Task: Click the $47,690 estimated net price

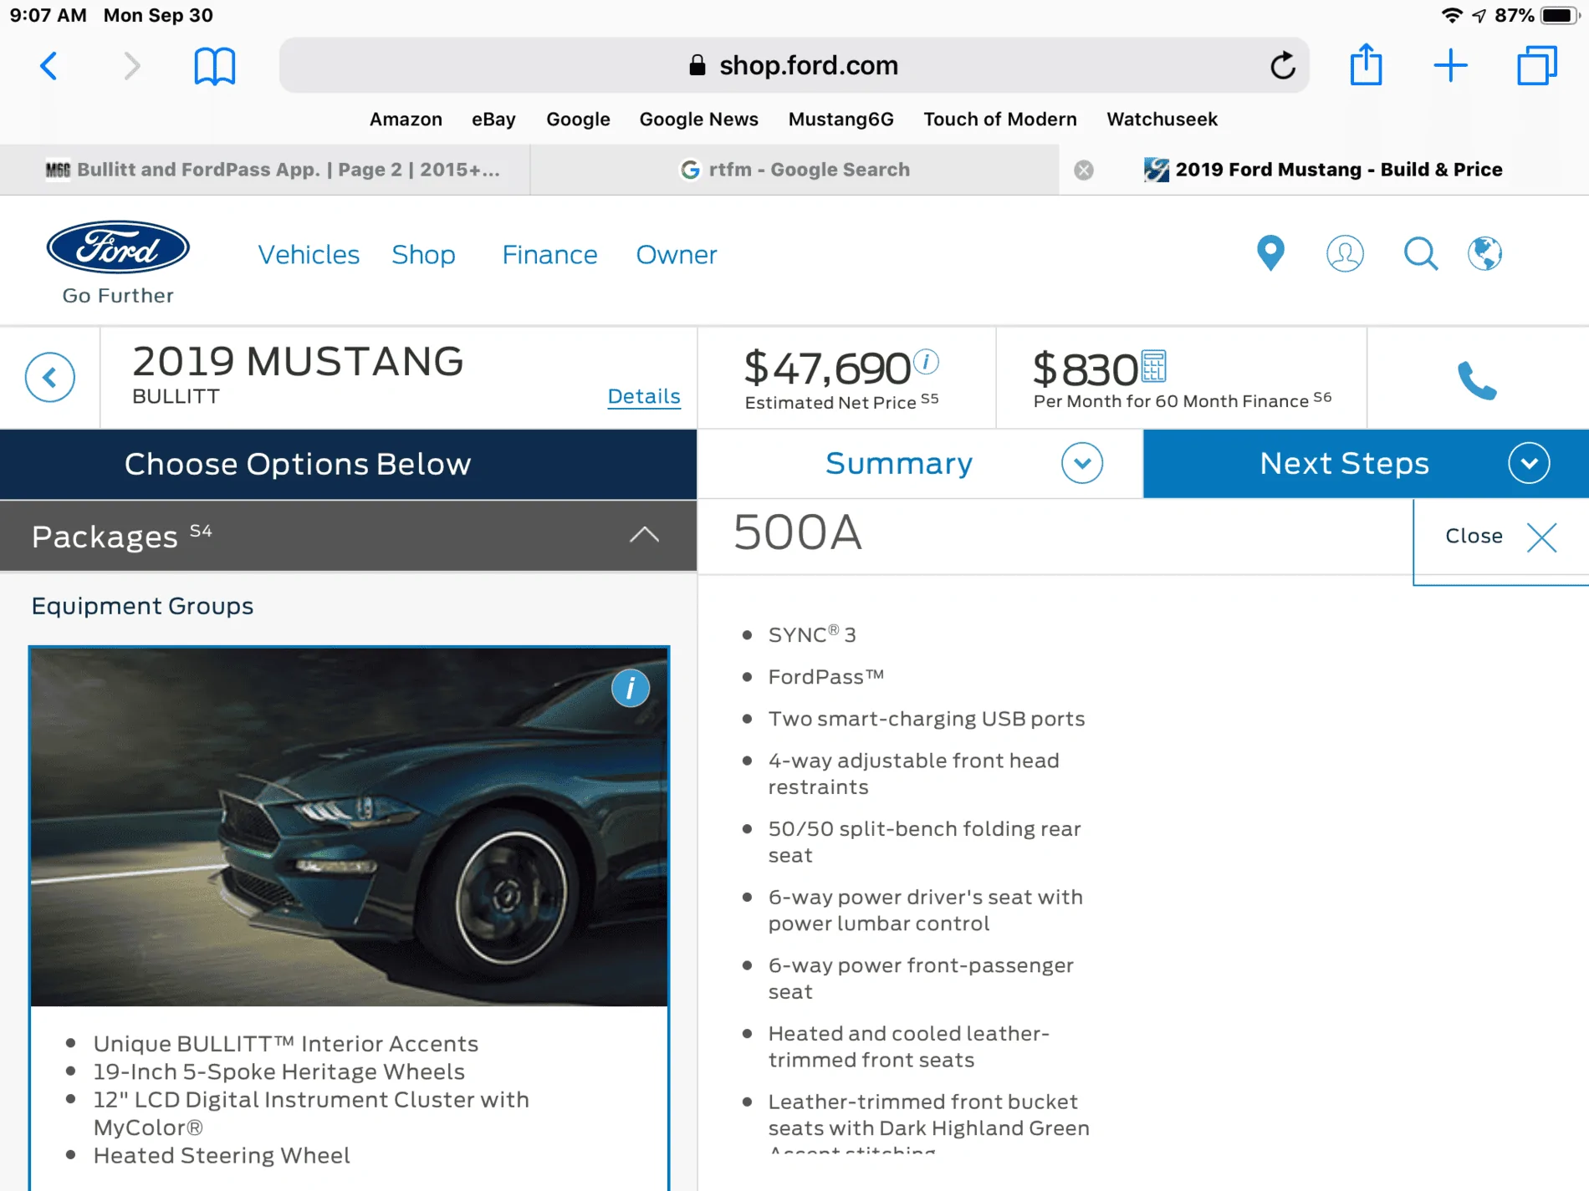Action: click(x=827, y=368)
